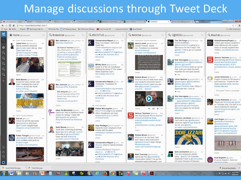Jump to the Home column via sidebar
The width and height of the screenshot is (241, 180).
pyautogui.click(x=3, y=47)
